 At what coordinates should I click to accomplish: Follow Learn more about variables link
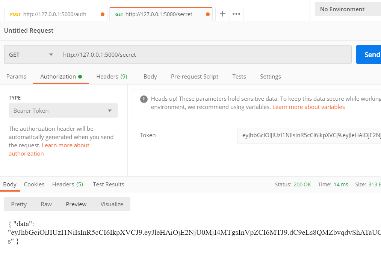tap(308, 107)
